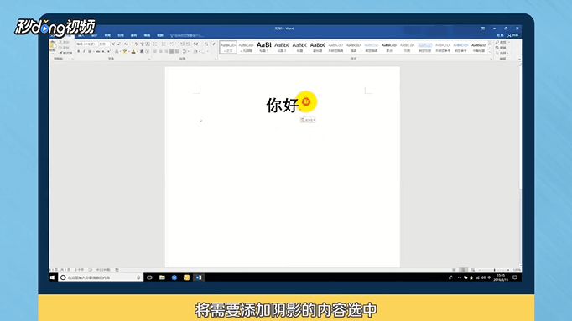
Task: Click the Text Effects icon
Action: click(117, 51)
